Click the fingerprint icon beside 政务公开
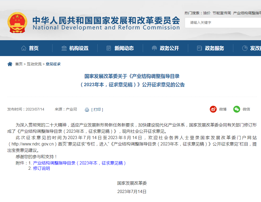Image resolution: width=261 pixels, height=202 pixels. click(154, 48)
